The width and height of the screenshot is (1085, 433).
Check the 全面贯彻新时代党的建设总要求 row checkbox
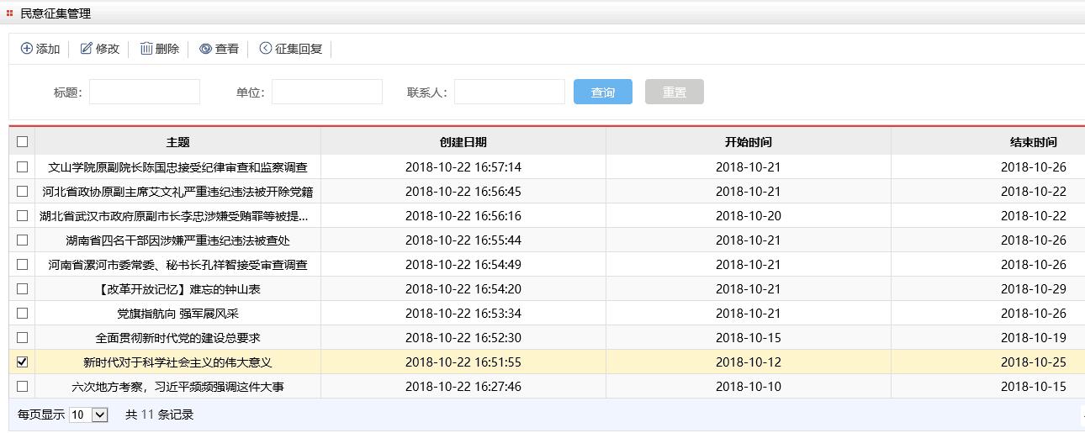pos(22,337)
